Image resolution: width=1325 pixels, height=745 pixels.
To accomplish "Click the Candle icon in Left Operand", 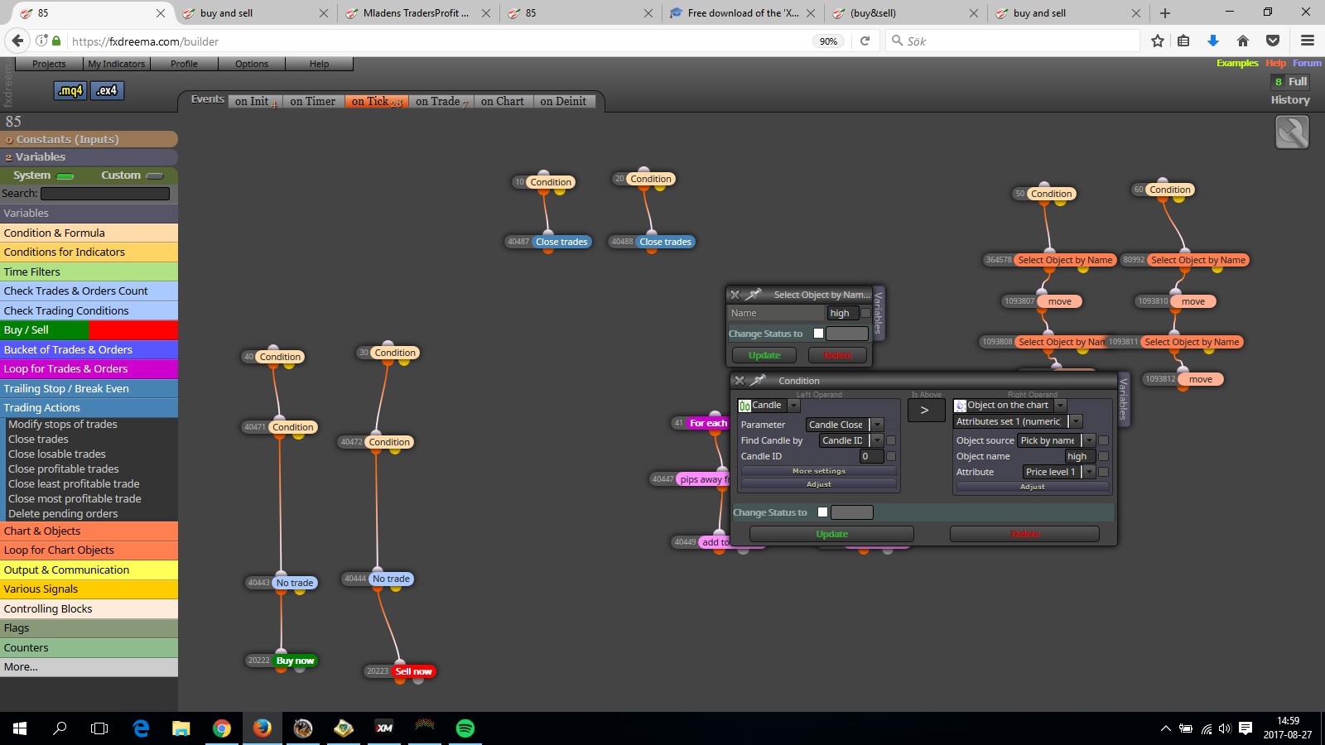I will [744, 406].
